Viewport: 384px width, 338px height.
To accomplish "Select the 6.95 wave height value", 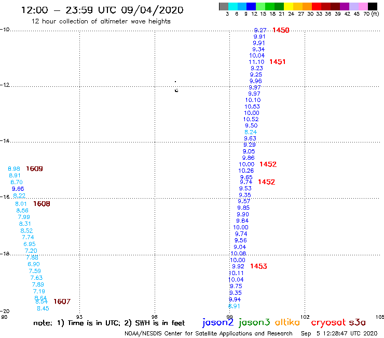I will point(30,244).
